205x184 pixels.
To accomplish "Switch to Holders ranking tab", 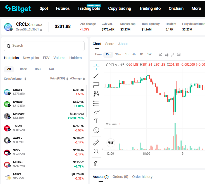I will [x=75, y=58].
